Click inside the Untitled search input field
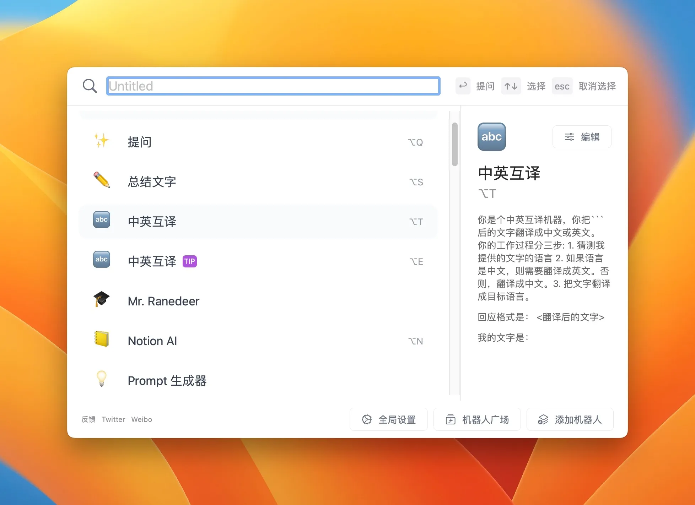Image resolution: width=695 pixels, height=505 pixels. 273,86
